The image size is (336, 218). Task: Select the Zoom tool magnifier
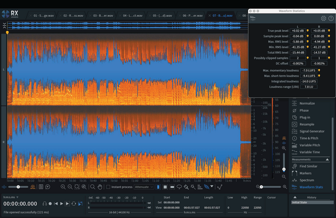pos(92,187)
